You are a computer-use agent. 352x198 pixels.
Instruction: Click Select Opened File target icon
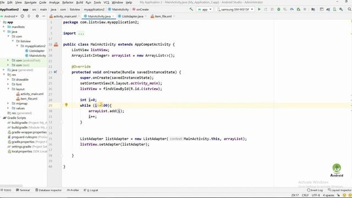pyautogui.click(x=22, y=16)
